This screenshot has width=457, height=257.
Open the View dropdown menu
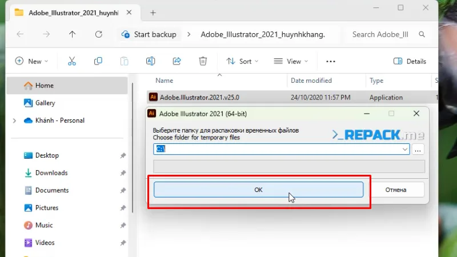tap(291, 61)
